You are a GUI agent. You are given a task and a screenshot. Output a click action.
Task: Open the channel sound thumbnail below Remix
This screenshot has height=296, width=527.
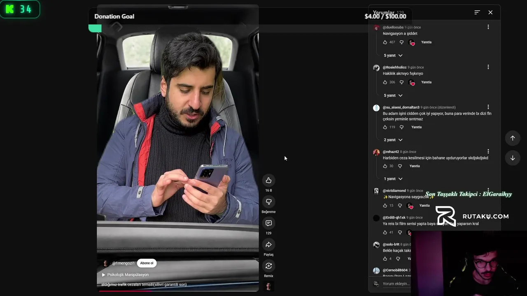[268, 287]
